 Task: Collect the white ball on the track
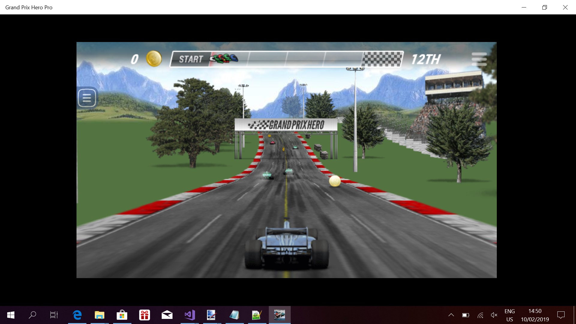[335, 181]
